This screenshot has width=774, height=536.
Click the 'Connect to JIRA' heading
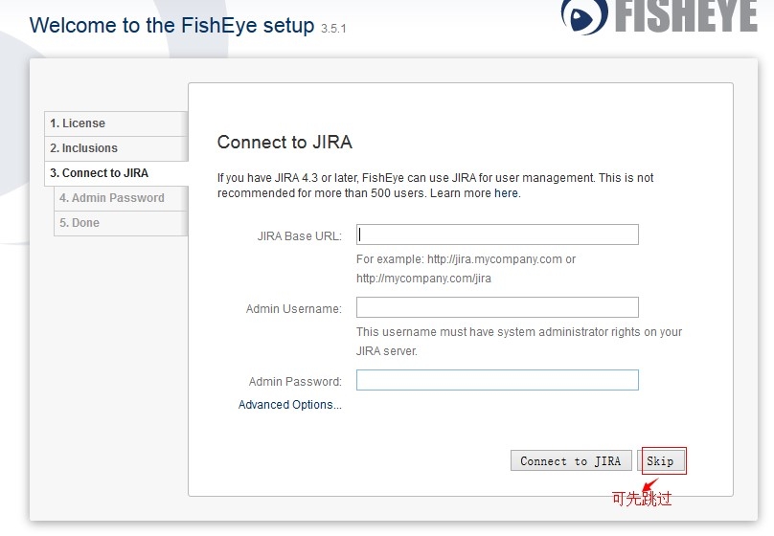coord(285,143)
